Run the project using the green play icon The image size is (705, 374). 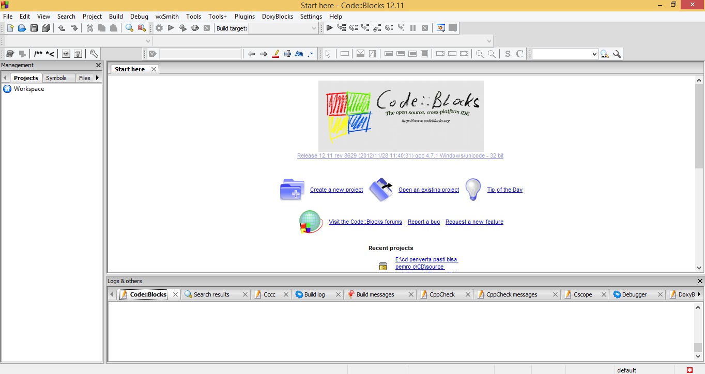[171, 28]
